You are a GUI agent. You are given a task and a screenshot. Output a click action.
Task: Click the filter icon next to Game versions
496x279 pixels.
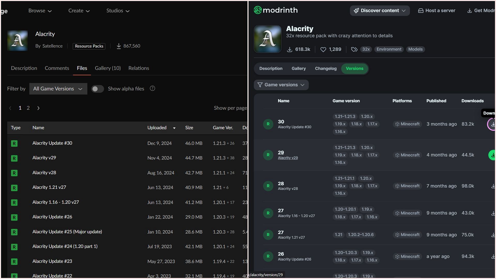tap(260, 84)
